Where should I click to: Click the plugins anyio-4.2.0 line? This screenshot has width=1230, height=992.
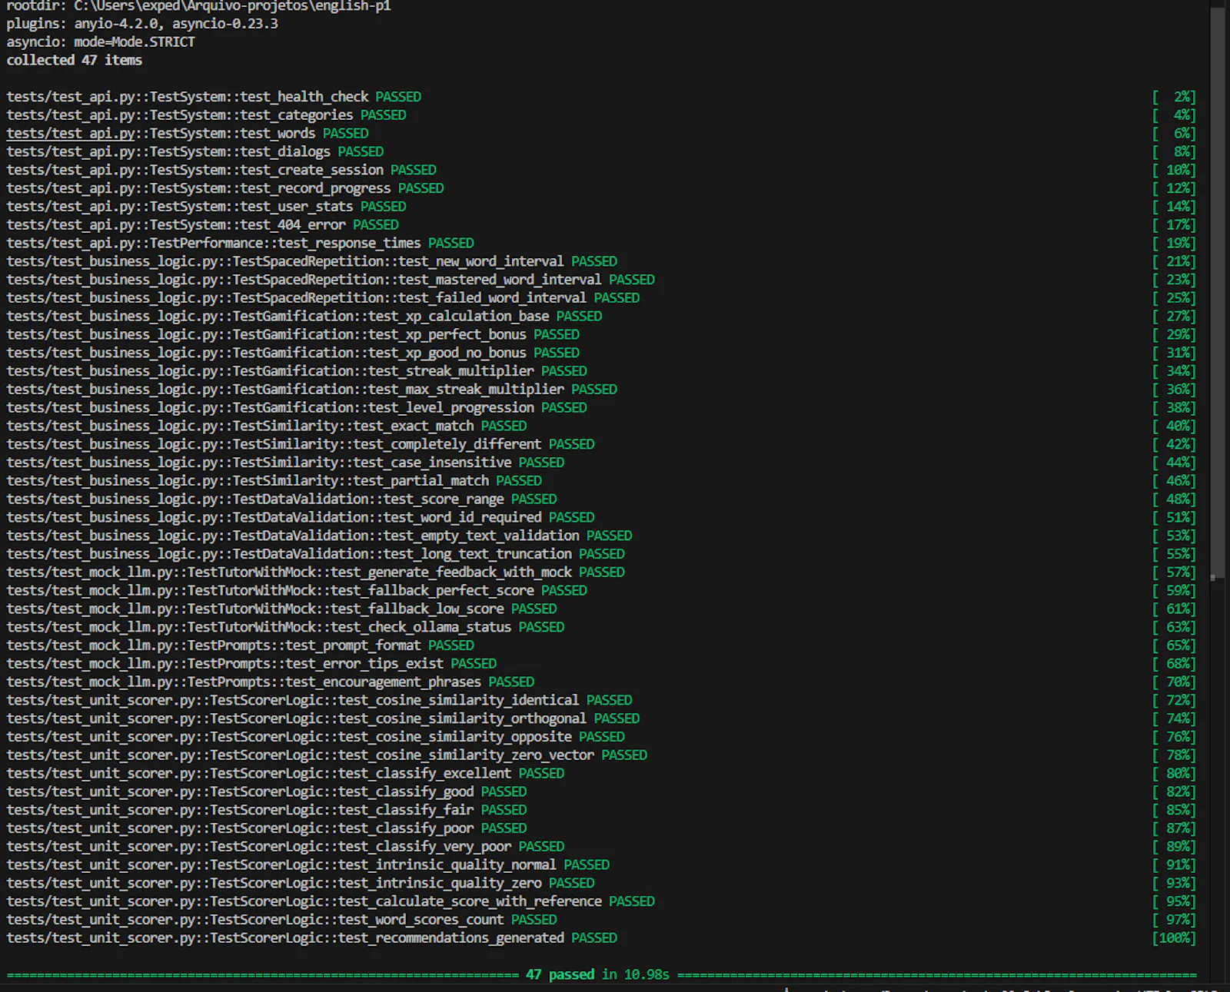point(142,24)
